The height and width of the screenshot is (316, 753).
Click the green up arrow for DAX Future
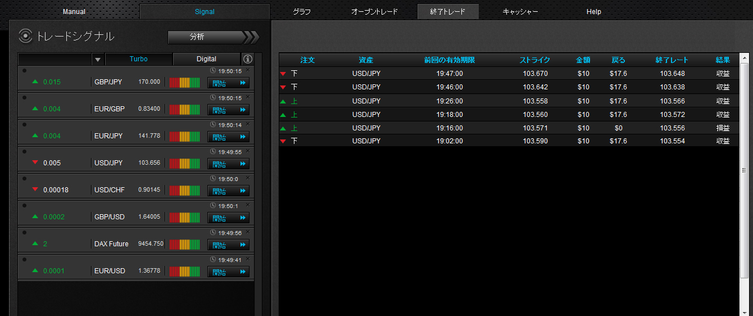(35, 244)
